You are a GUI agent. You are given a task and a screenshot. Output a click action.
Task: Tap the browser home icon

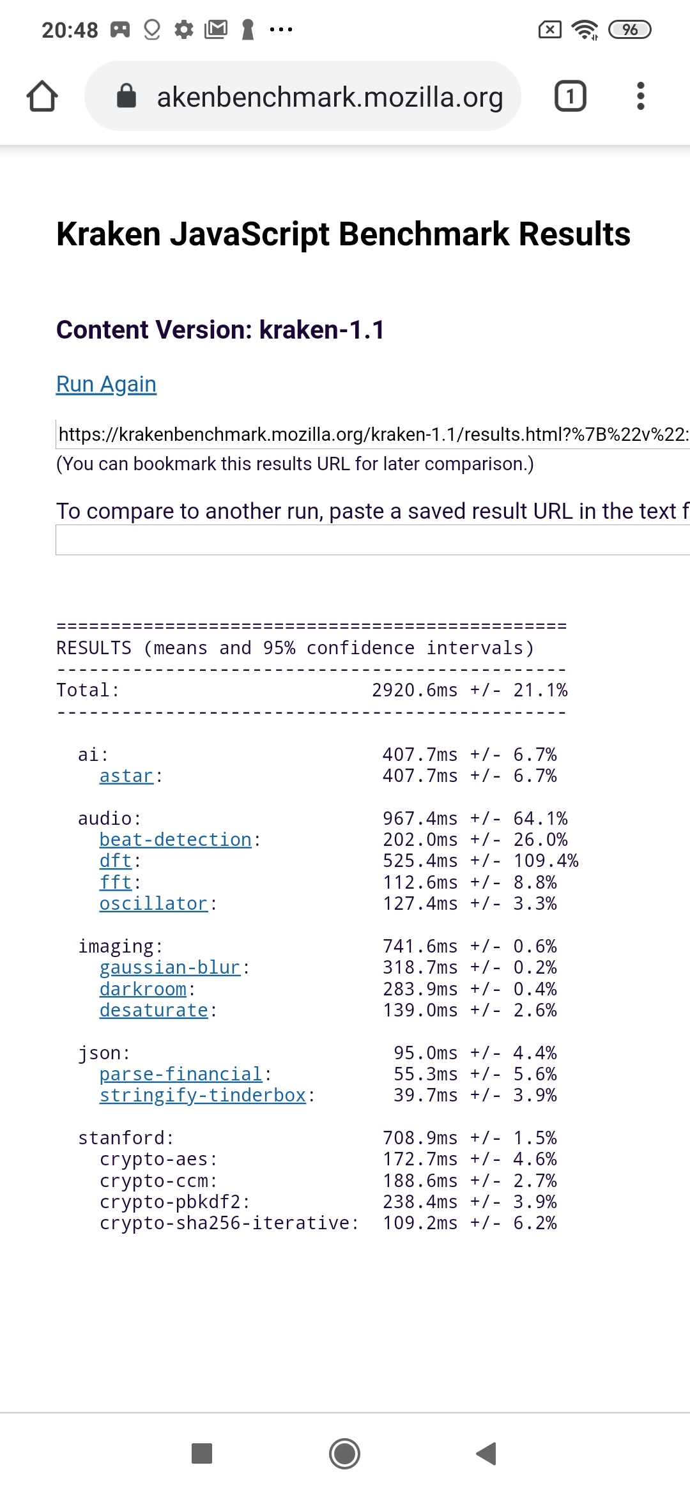click(x=42, y=96)
